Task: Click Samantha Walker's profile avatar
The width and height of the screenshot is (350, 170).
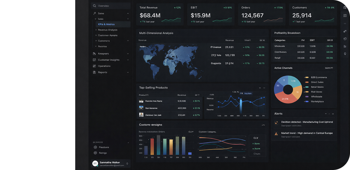Action: click(95, 163)
